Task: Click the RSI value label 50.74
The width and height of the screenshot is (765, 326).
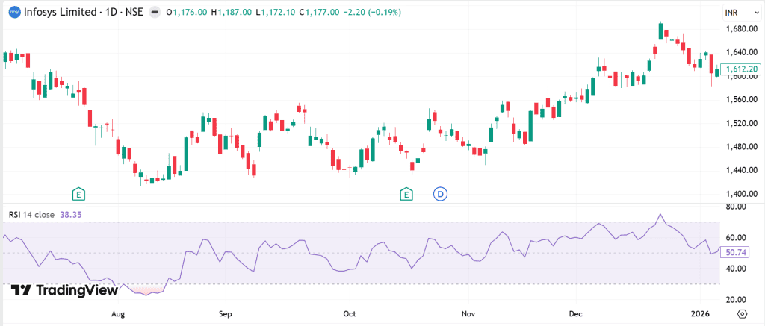Action: [735, 252]
